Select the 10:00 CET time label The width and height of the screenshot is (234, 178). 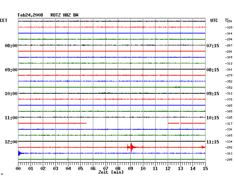[11, 94]
